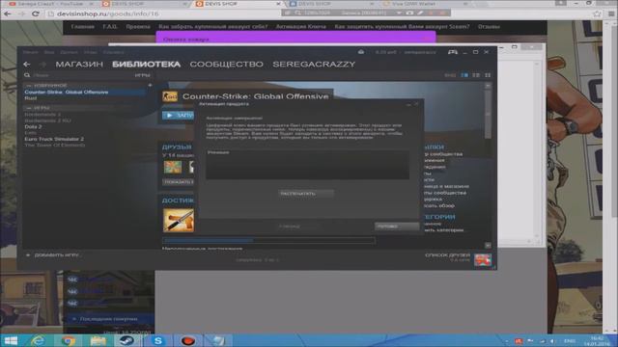Open the SEREGACRAZZY profile section
Image resolution: width=618 pixels, height=347 pixels.
point(314,65)
